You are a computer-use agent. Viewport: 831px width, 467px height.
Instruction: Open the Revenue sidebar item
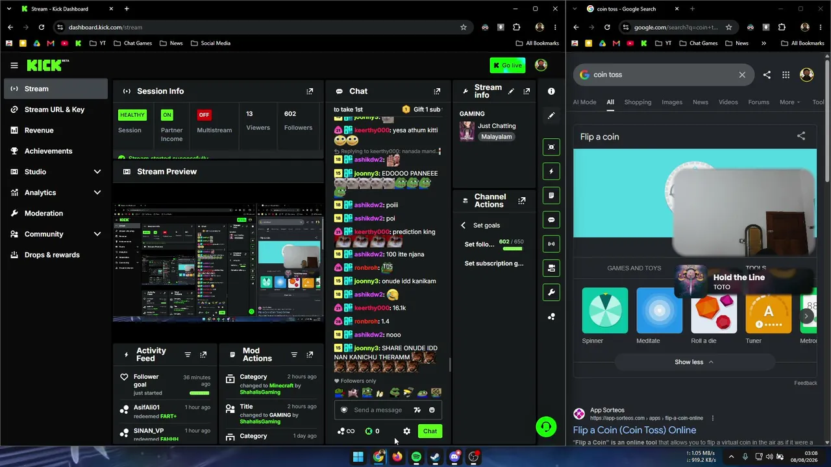coord(56,130)
